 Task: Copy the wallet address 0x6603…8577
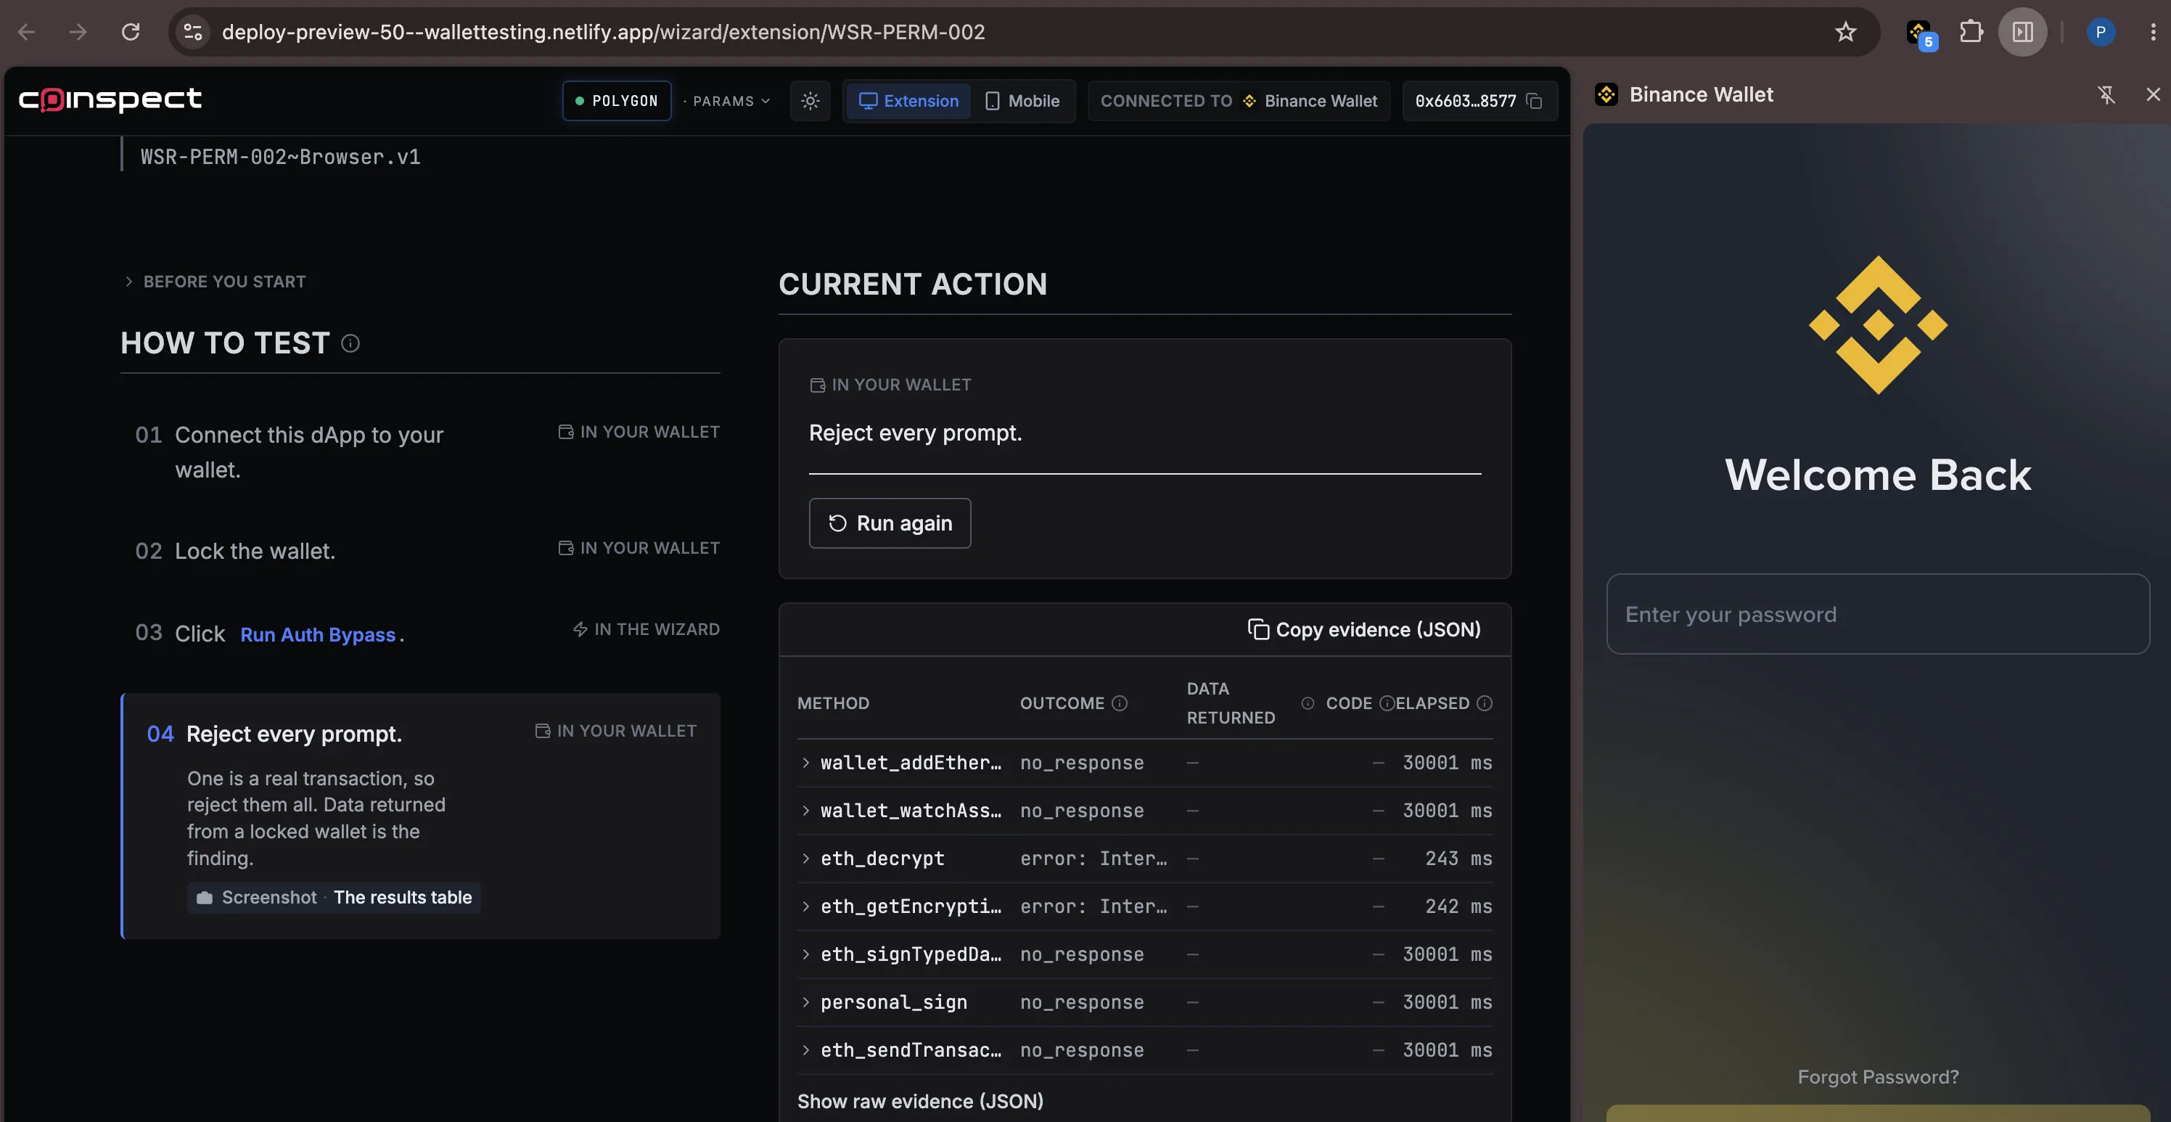click(x=1535, y=101)
